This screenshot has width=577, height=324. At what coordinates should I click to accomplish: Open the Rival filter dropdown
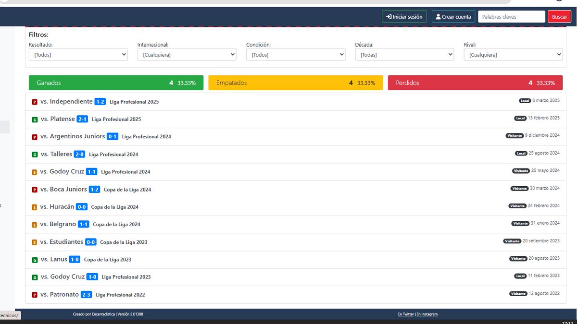point(513,55)
